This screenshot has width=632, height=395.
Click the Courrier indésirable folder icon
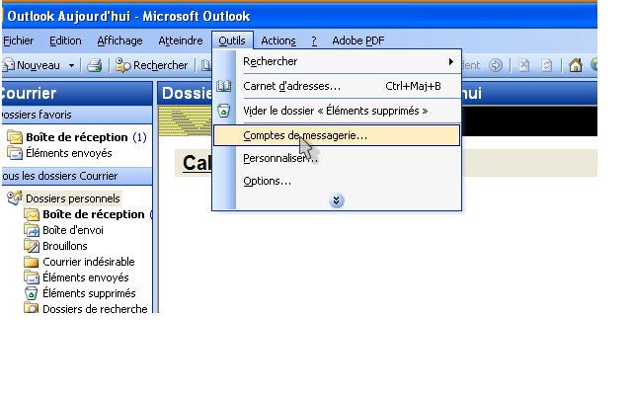pos(32,262)
